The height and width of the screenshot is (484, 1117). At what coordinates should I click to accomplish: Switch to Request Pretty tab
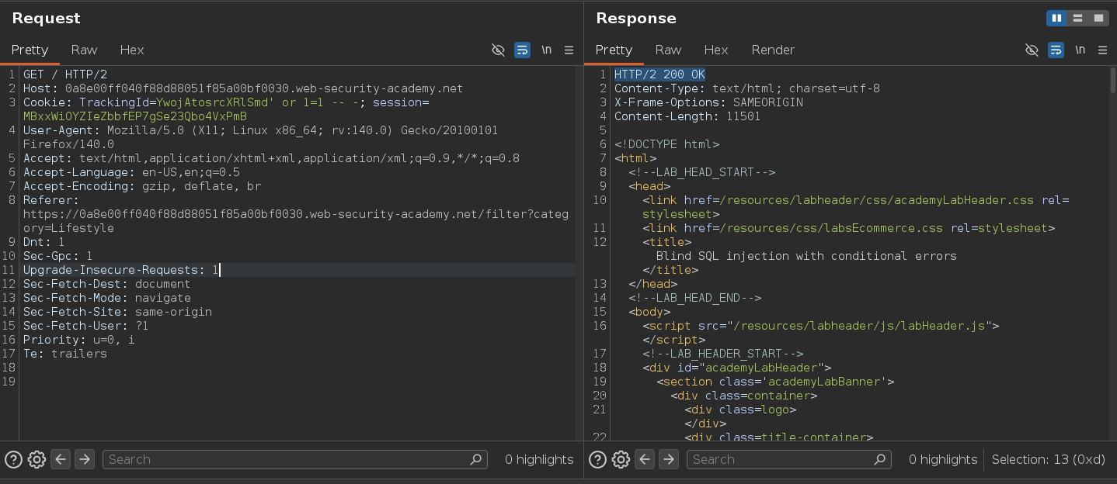30,50
